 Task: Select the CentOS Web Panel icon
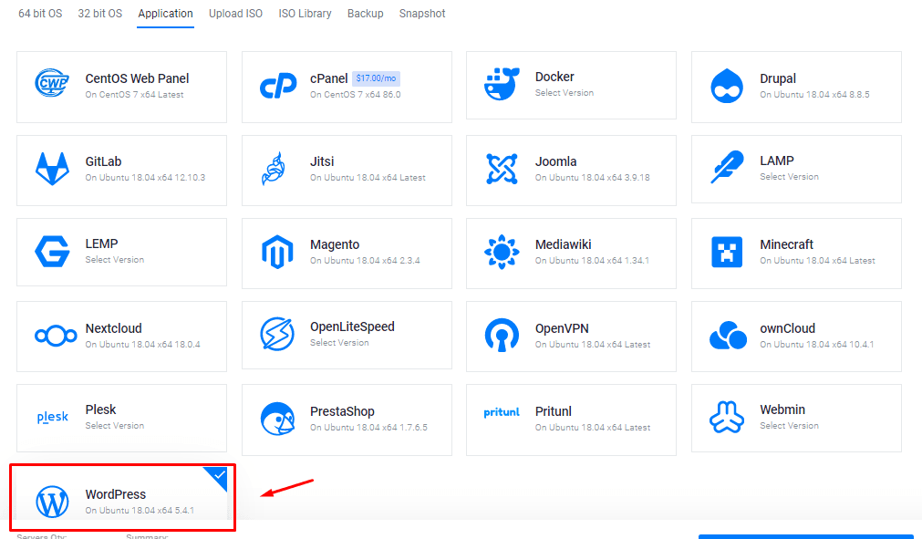pyautogui.click(x=52, y=83)
